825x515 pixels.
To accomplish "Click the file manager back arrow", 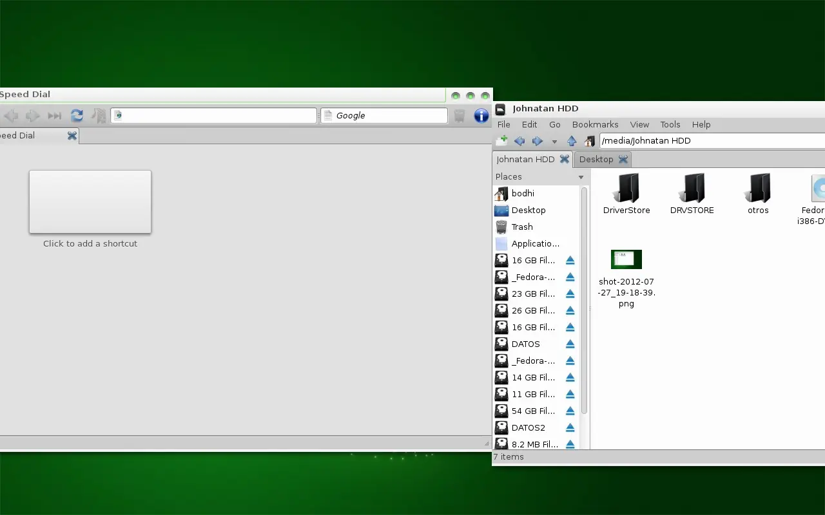I will (x=519, y=141).
